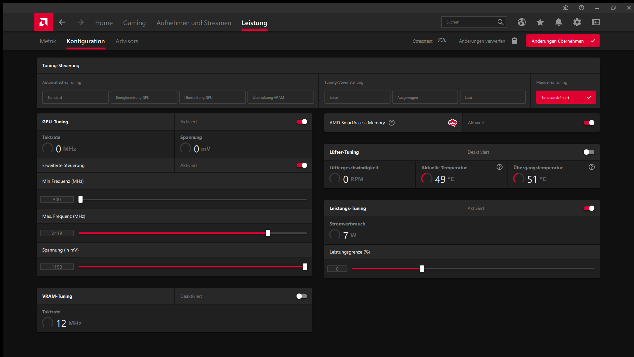
Task: Open notifications bell icon
Action: pos(558,22)
